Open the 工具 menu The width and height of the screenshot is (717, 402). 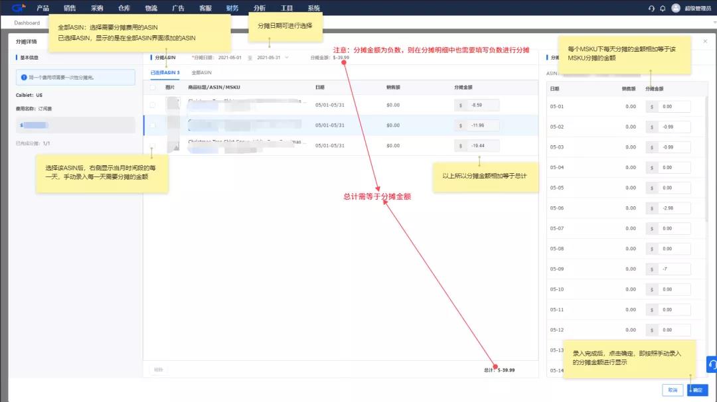click(x=287, y=8)
